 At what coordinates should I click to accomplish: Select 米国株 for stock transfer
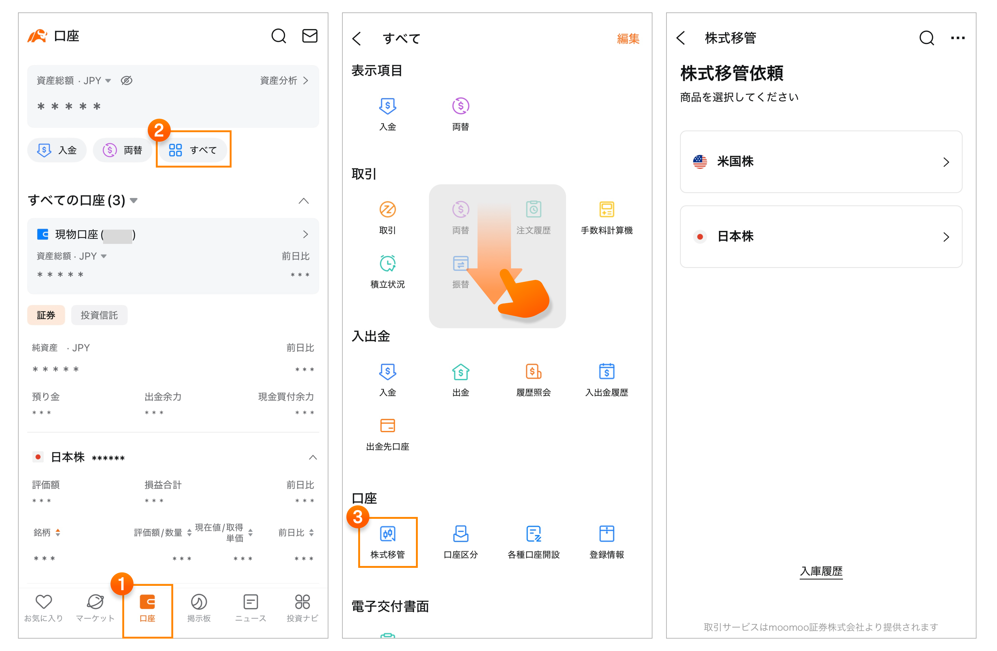coord(821,162)
